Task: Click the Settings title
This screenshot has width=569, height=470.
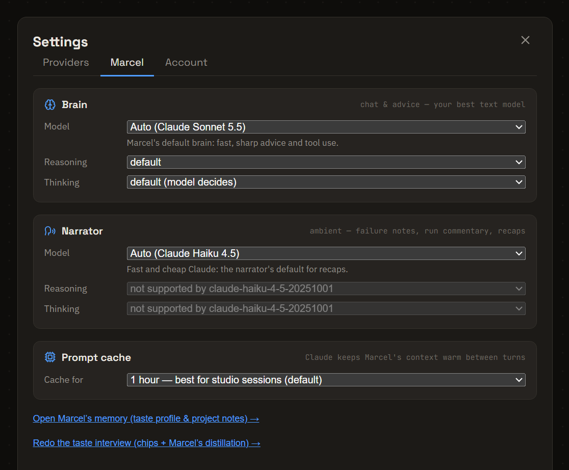Action: pyautogui.click(x=60, y=42)
